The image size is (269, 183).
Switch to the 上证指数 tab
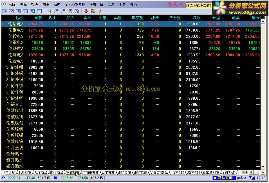coord(177,172)
